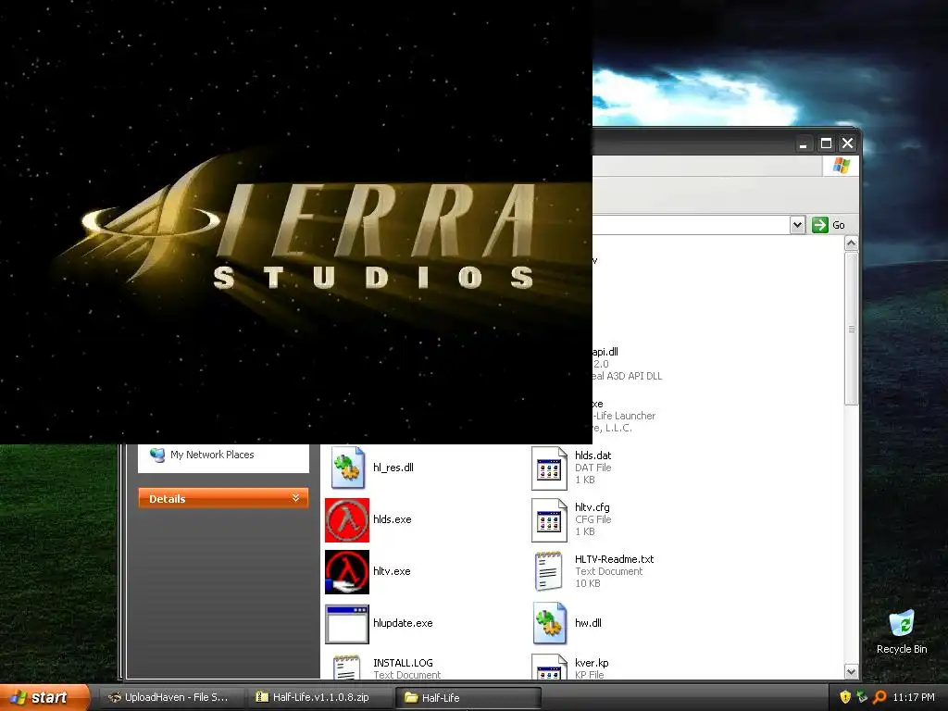Screen dimensions: 948x711
Task: Click the kver.kp file name
Action: pos(592,663)
